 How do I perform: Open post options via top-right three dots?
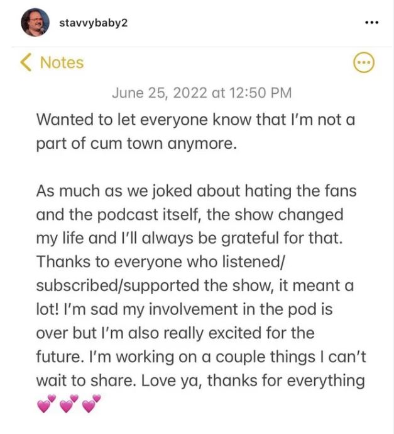[371, 23]
